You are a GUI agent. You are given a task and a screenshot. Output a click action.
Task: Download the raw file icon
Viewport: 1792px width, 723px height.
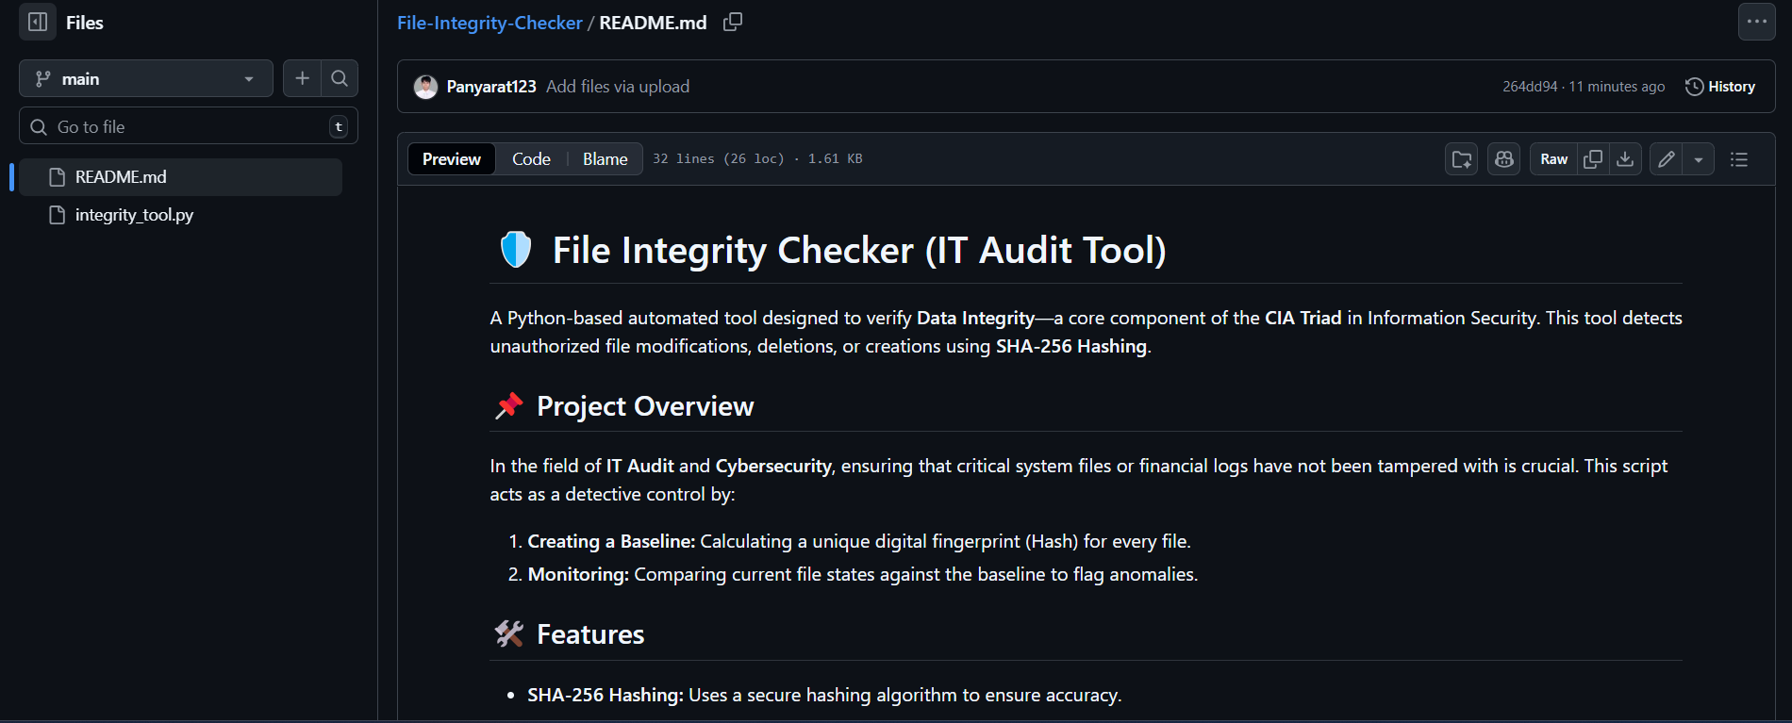[1625, 159]
